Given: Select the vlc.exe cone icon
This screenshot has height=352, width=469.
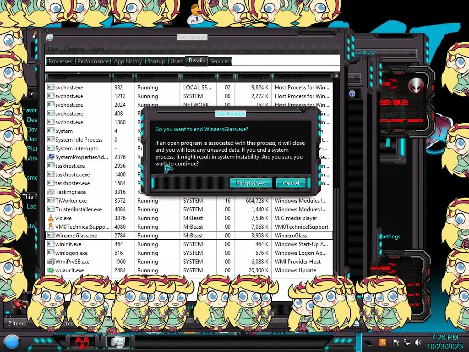Looking at the screenshot, I should coord(51,218).
